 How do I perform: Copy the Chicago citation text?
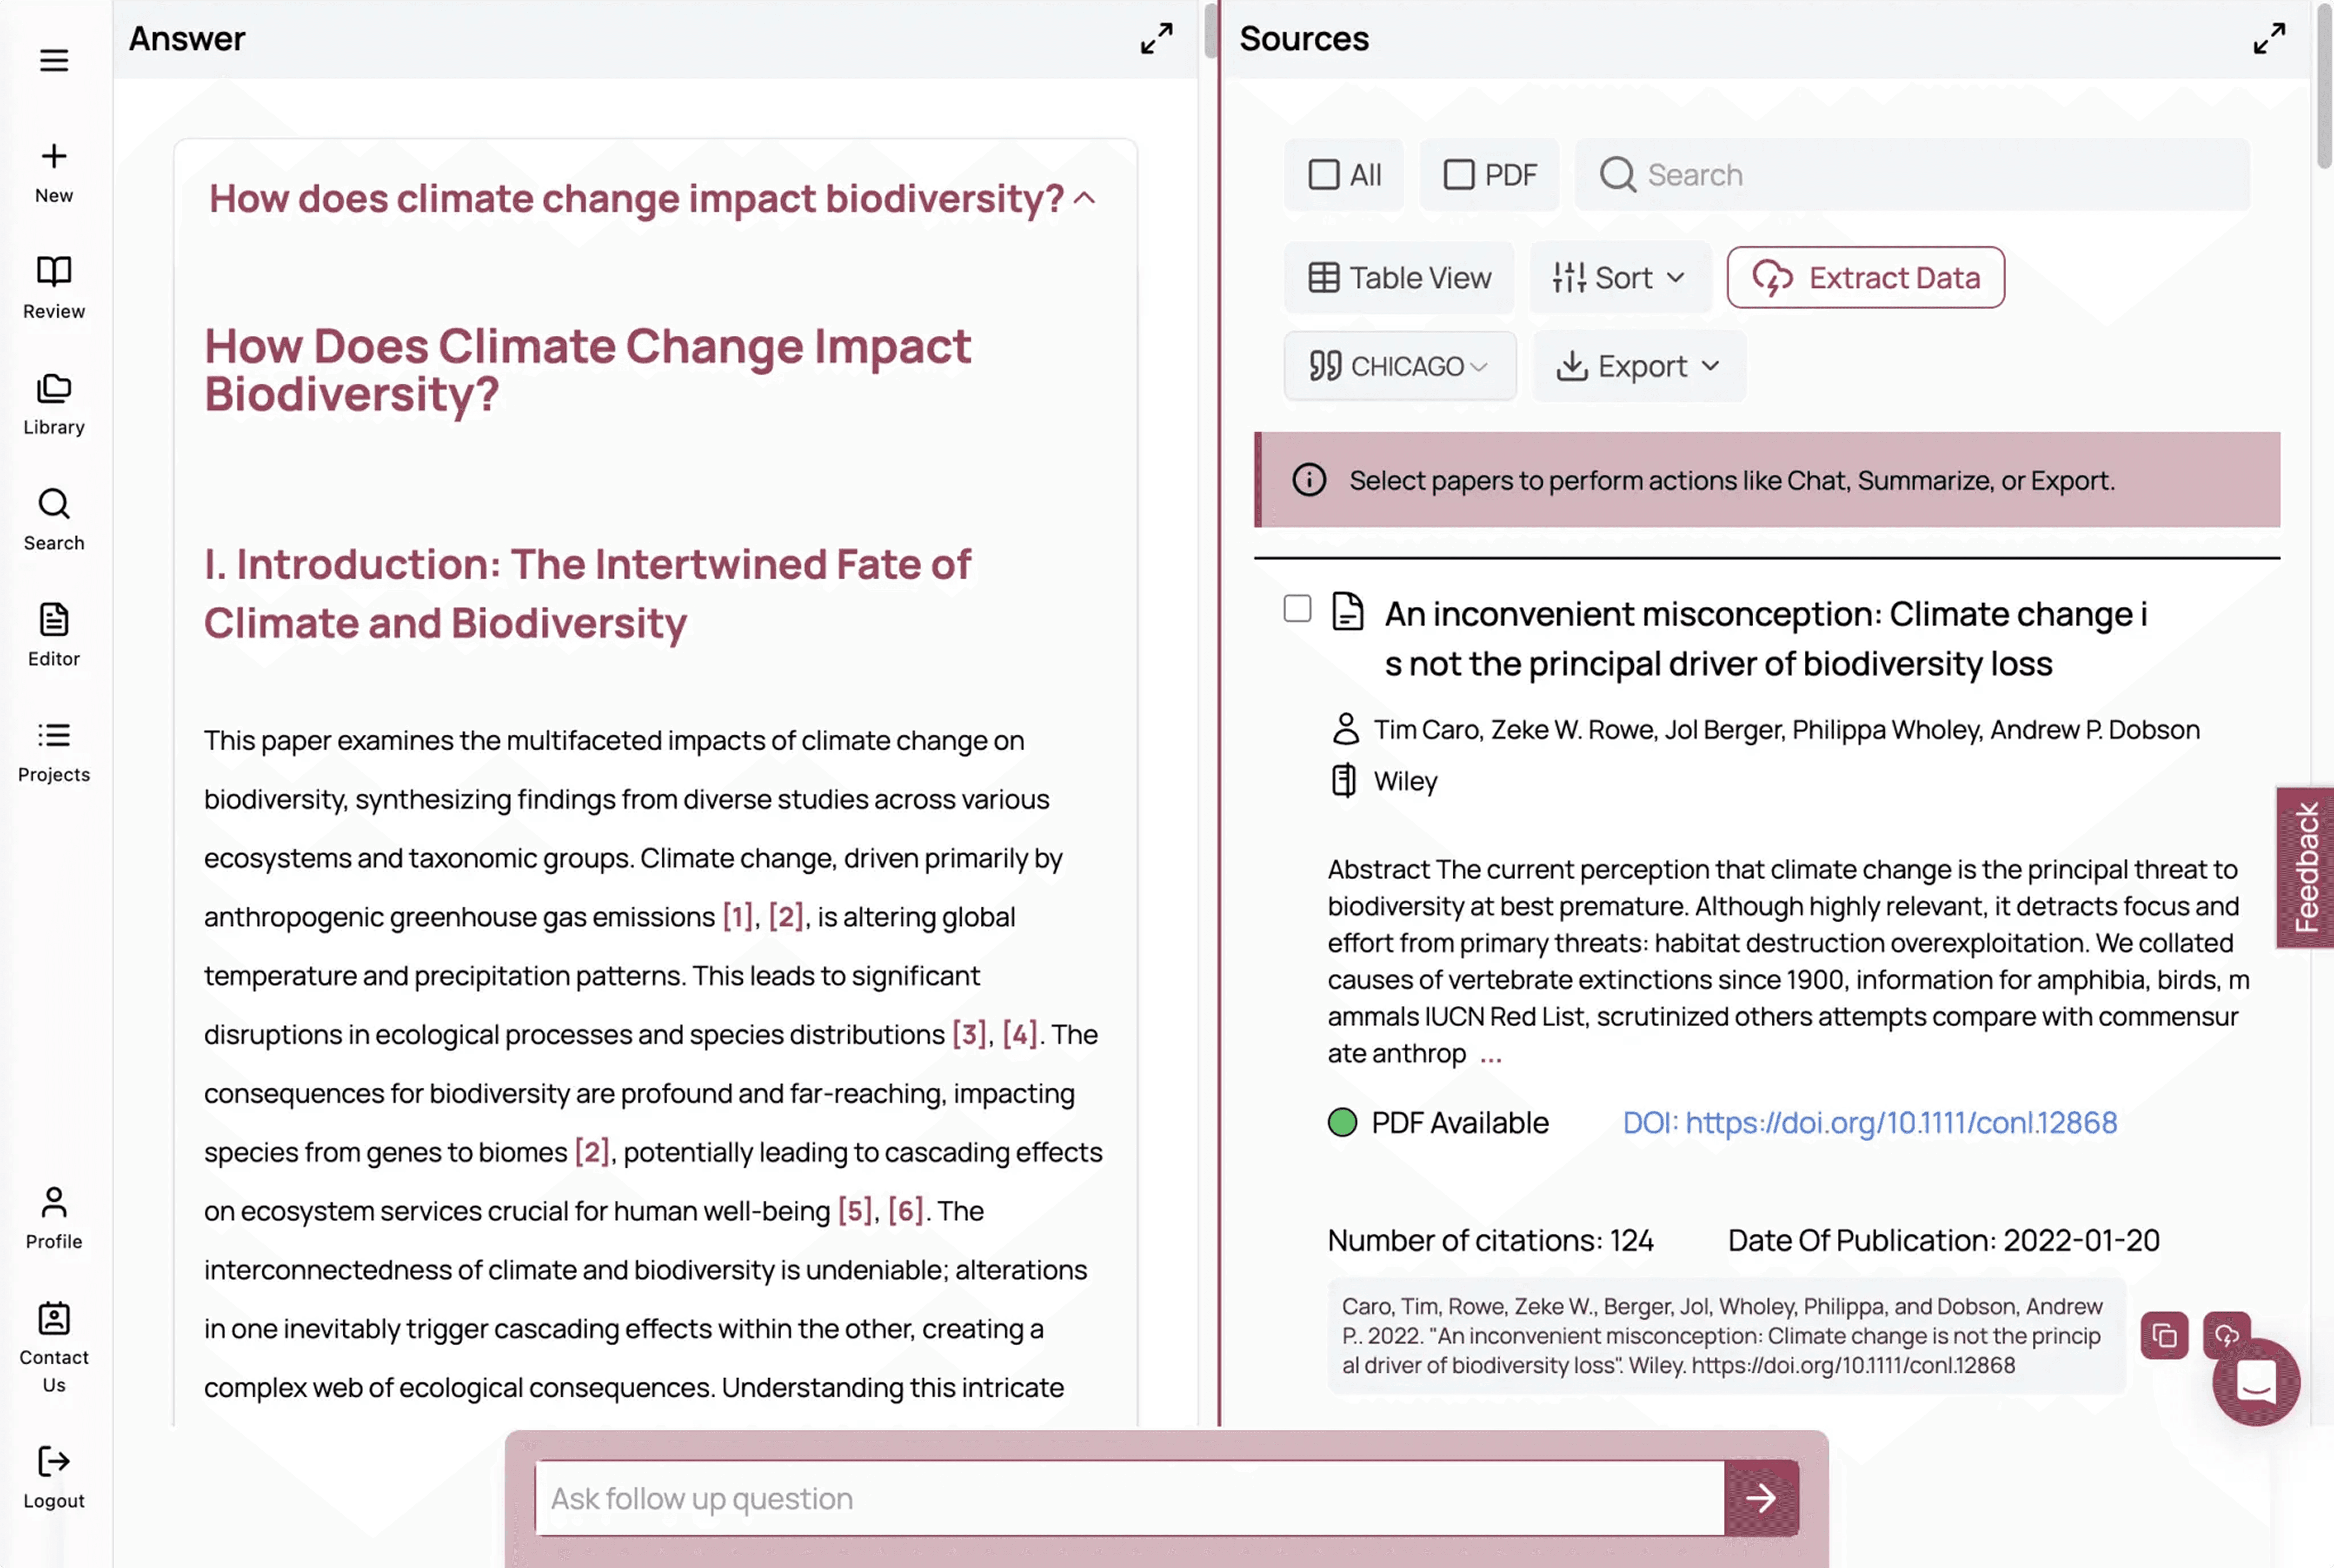[2164, 1335]
